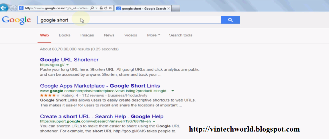Image resolution: width=329 pixels, height=139 pixels.
Task: Open the address bar dropdown arrow
Action: click(x=96, y=8)
